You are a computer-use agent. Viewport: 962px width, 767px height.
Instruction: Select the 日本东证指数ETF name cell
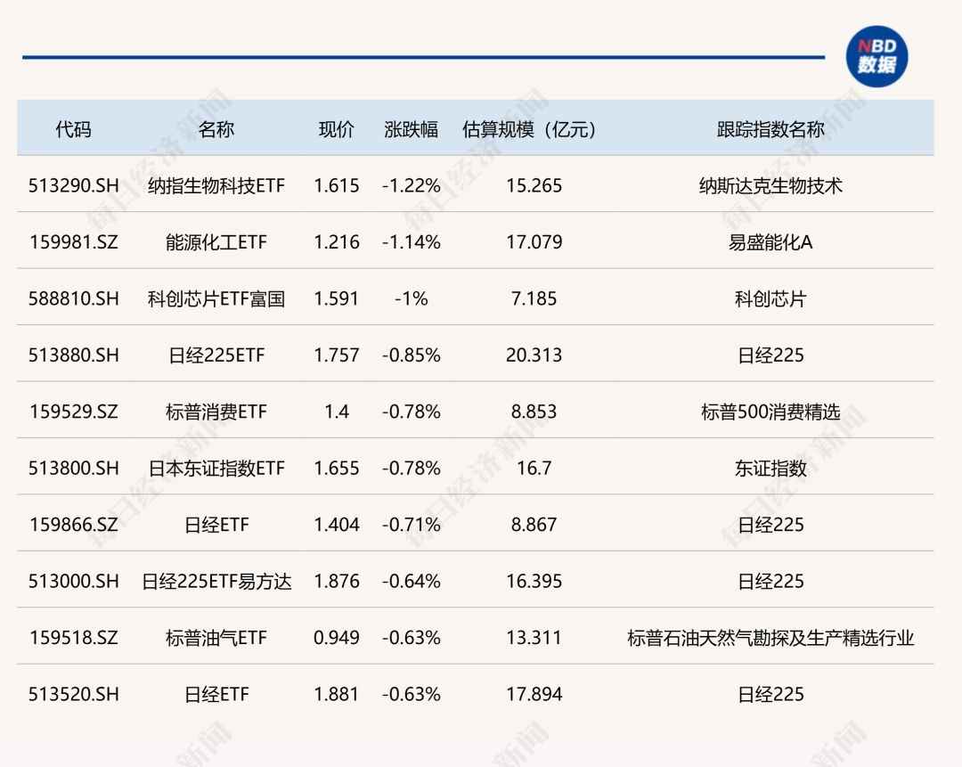pos(216,468)
